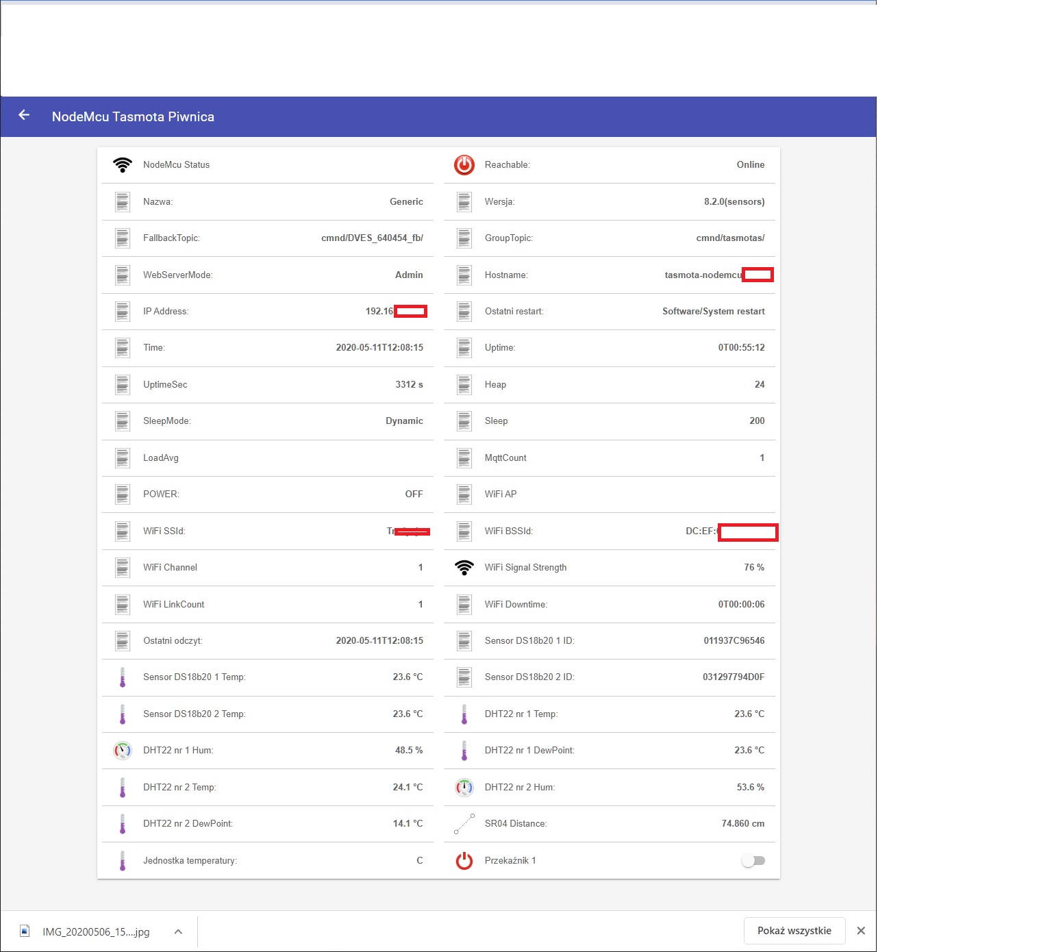Click the WiFi BSSId row icon
This screenshot has height=952, width=1052.
464,531
